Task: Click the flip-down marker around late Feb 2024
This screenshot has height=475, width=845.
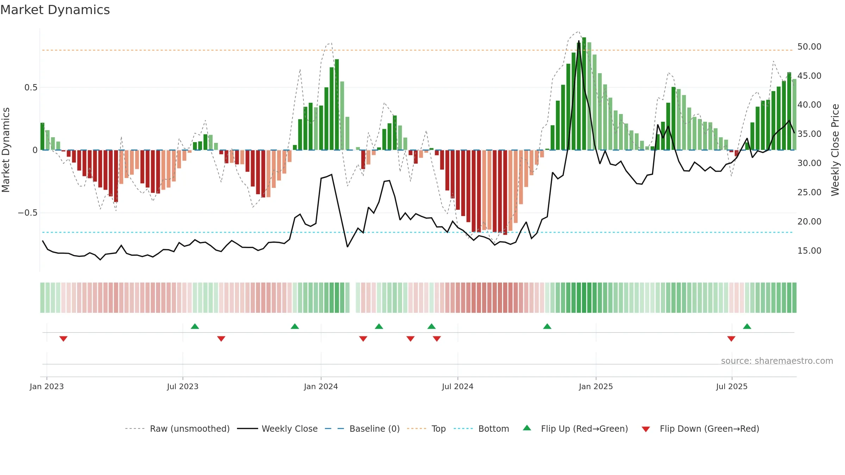Action: pos(363,338)
